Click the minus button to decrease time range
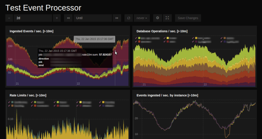Image resolution: width=262 pixels, height=139 pixels. click(9, 18)
